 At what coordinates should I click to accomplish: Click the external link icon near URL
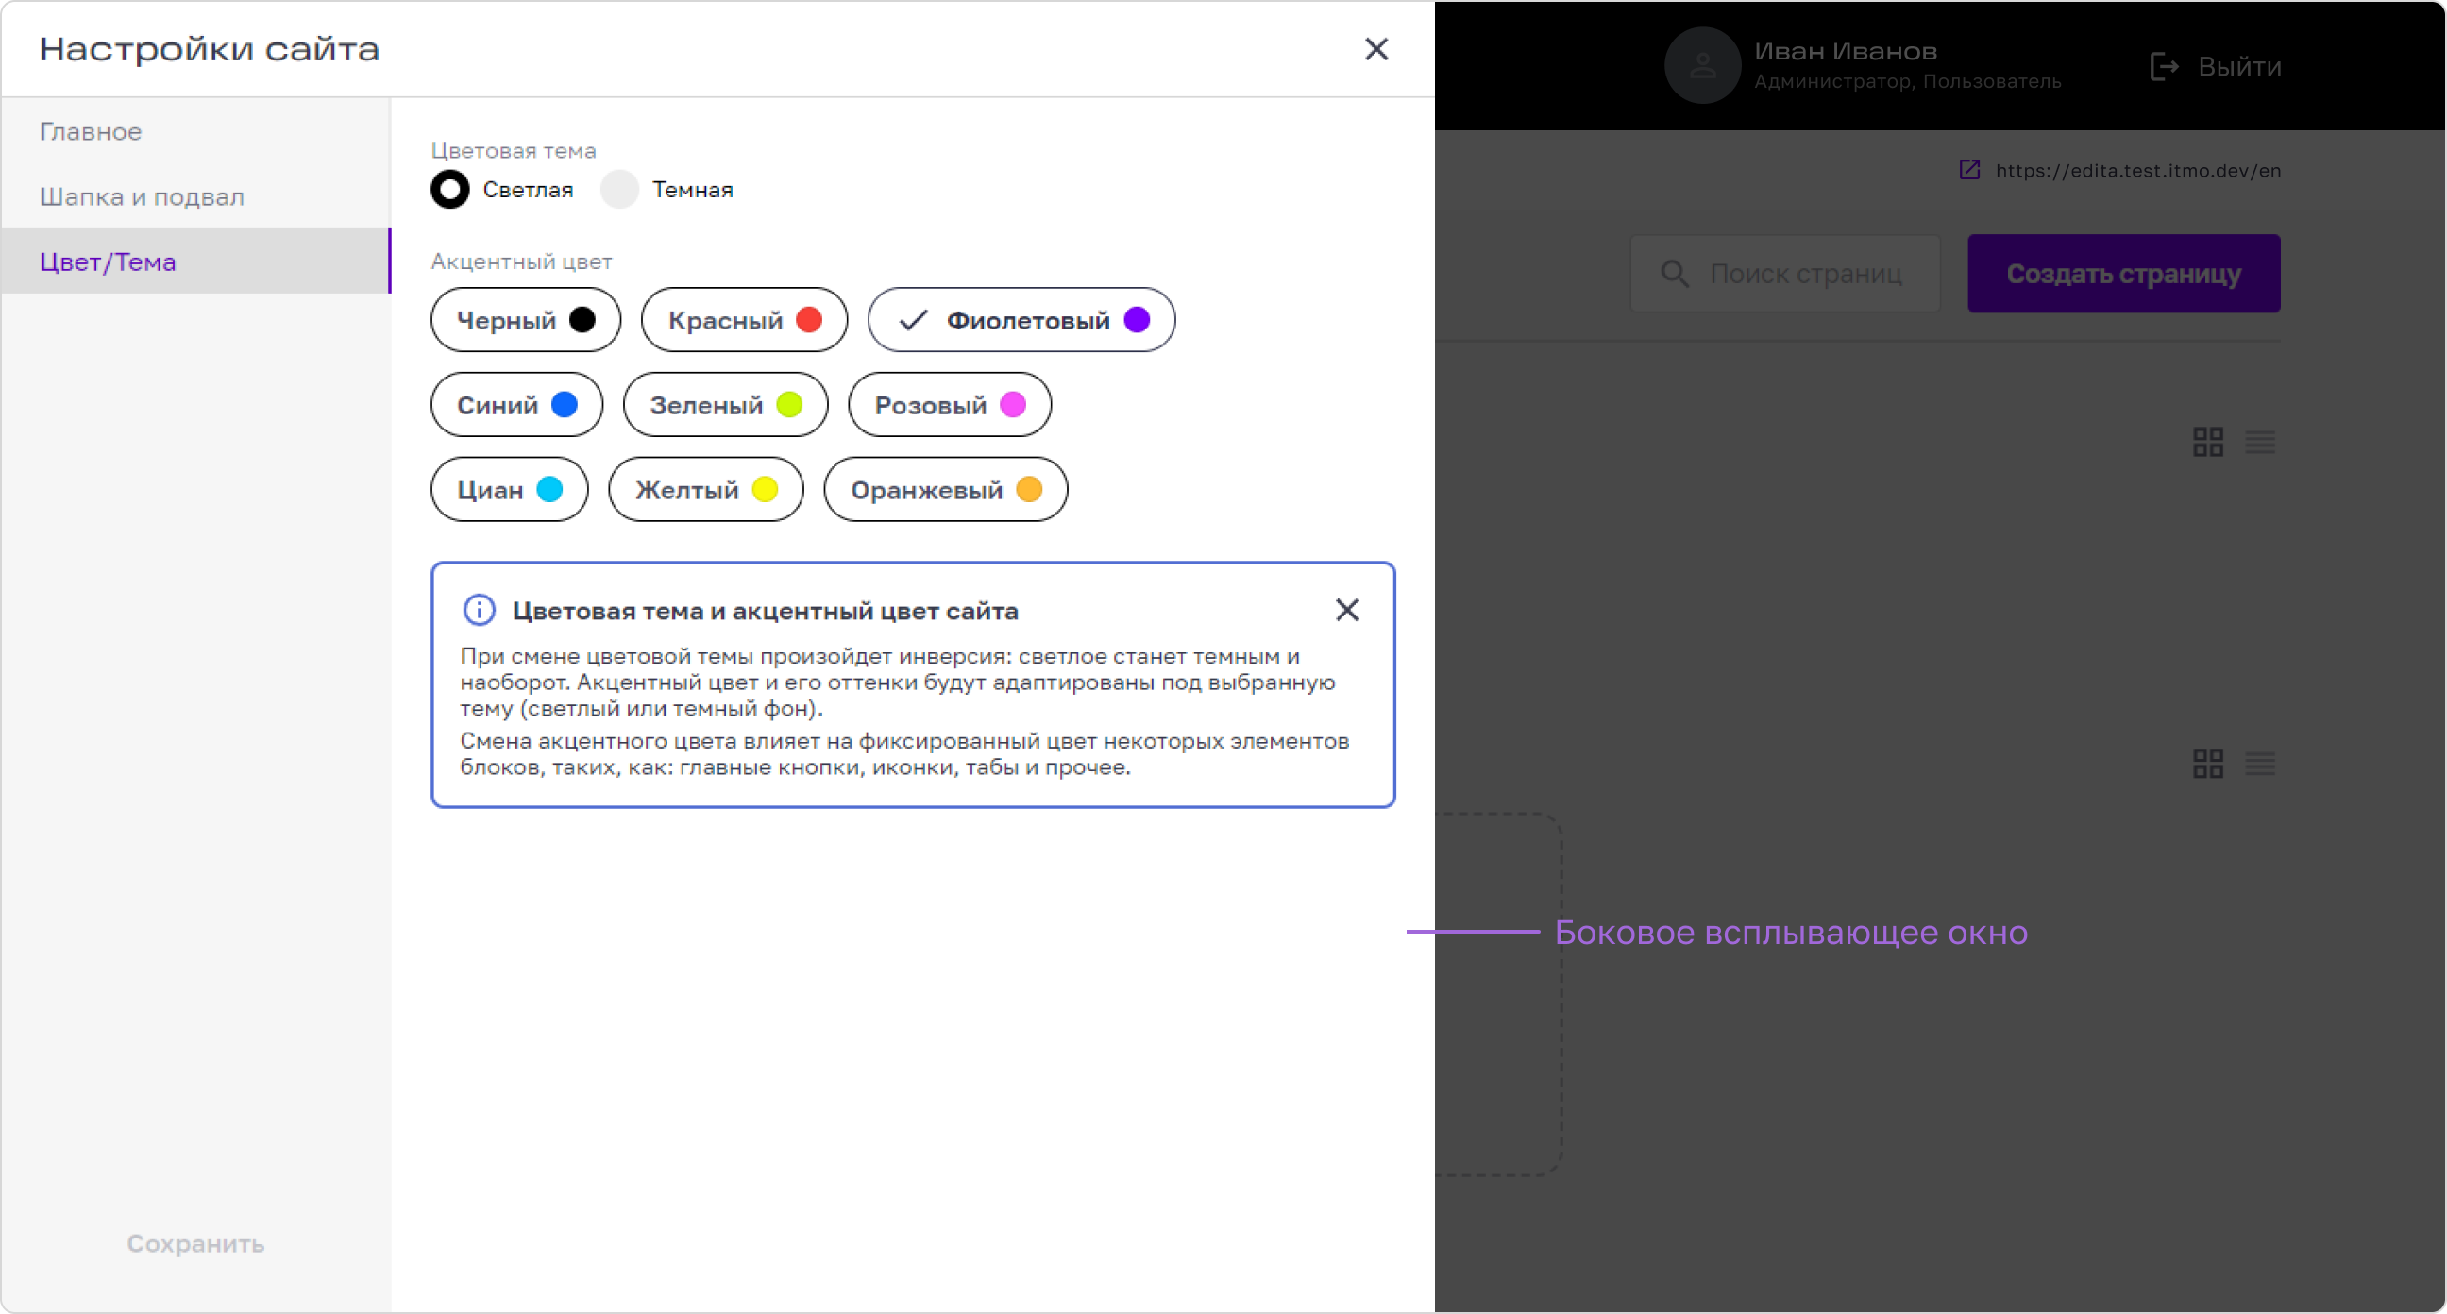[x=1969, y=170]
